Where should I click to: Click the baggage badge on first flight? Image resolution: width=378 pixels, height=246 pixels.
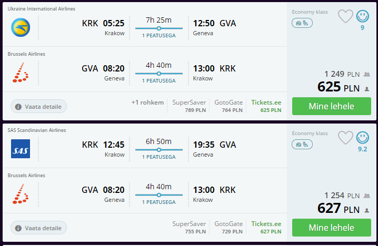tap(302, 23)
